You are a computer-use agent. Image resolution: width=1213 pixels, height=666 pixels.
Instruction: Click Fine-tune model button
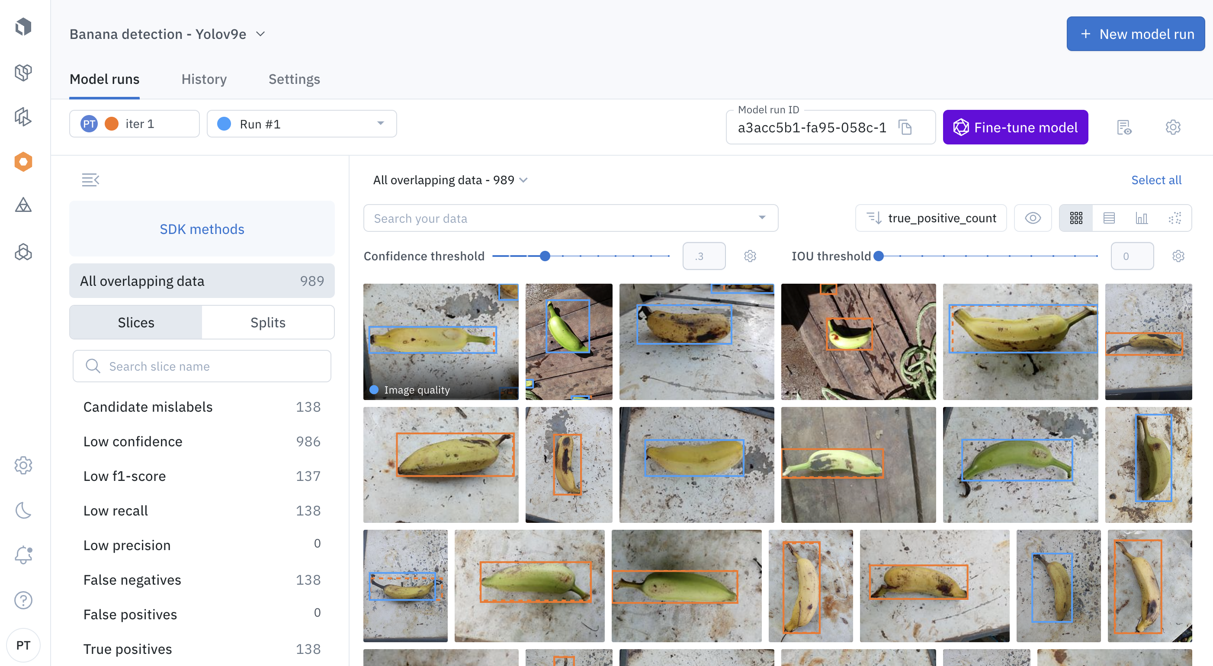1015,127
